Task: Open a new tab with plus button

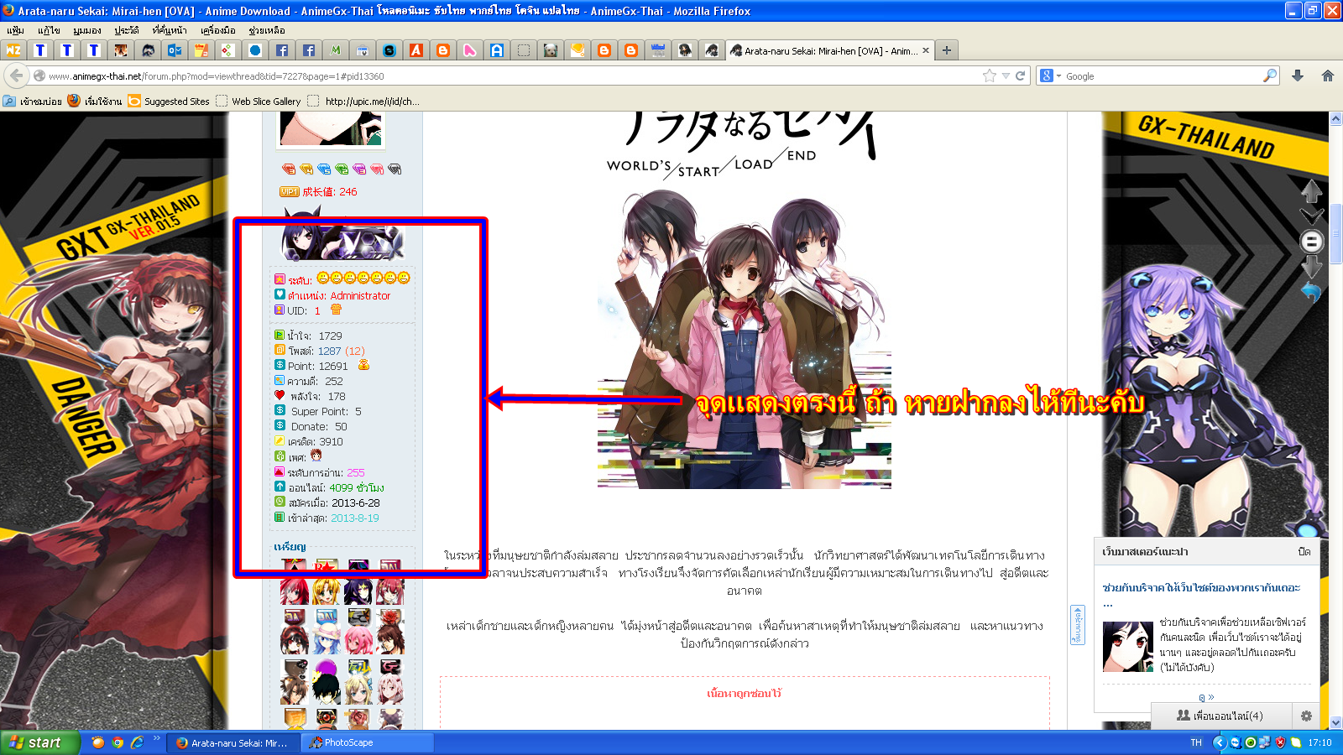Action: tap(947, 50)
